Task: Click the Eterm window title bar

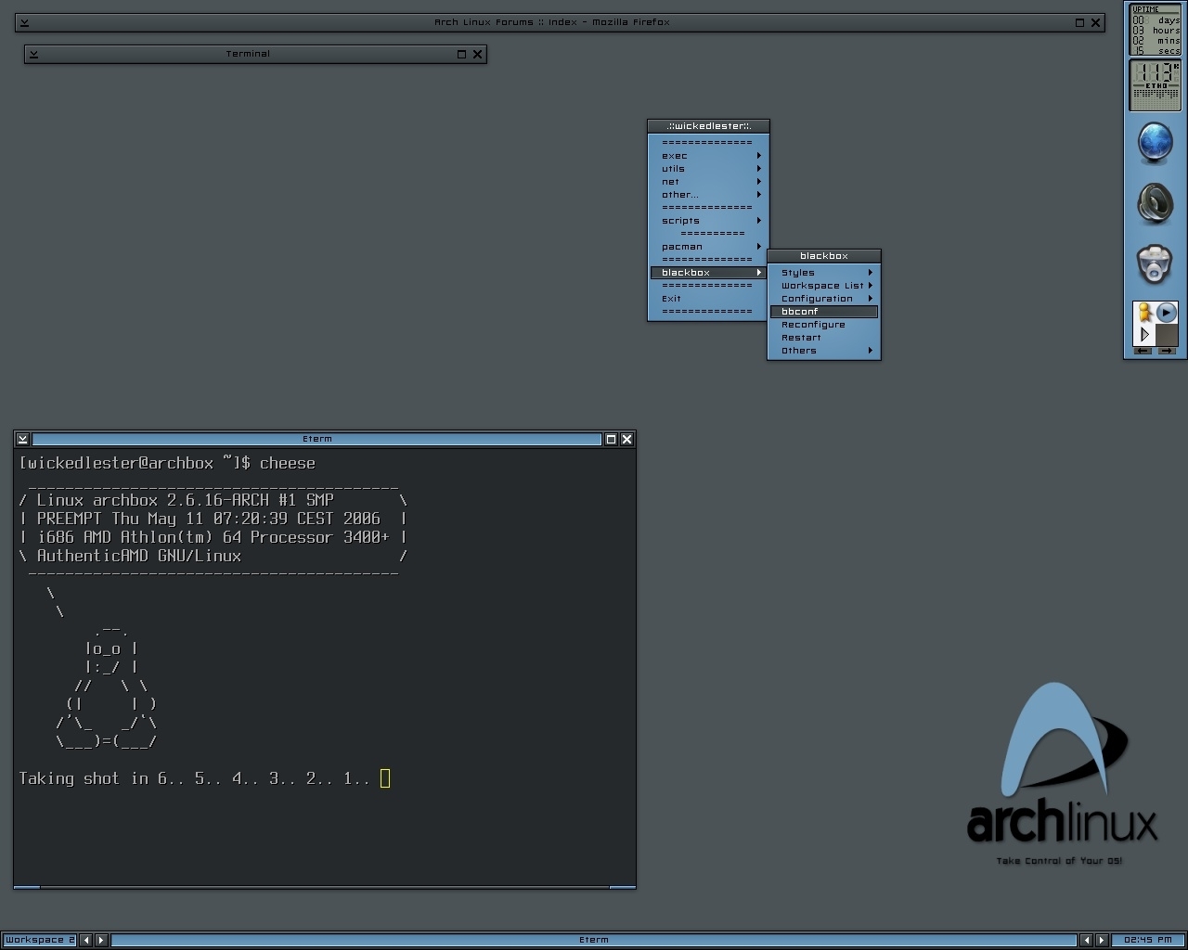Action: pyautogui.click(x=317, y=439)
